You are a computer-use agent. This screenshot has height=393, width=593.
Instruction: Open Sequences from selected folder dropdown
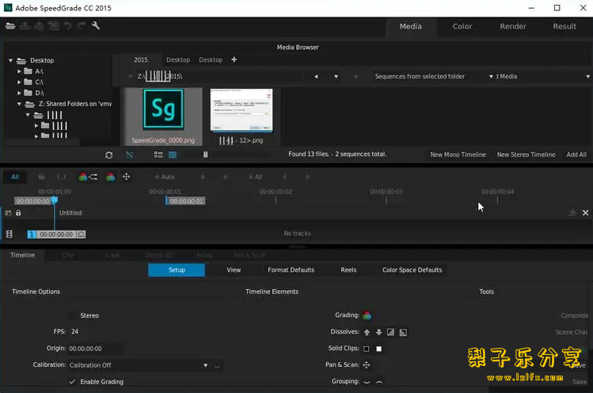click(432, 77)
